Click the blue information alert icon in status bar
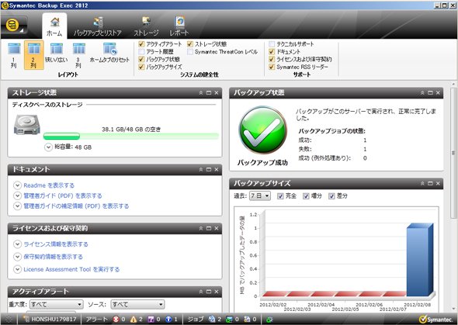 pos(168,320)
